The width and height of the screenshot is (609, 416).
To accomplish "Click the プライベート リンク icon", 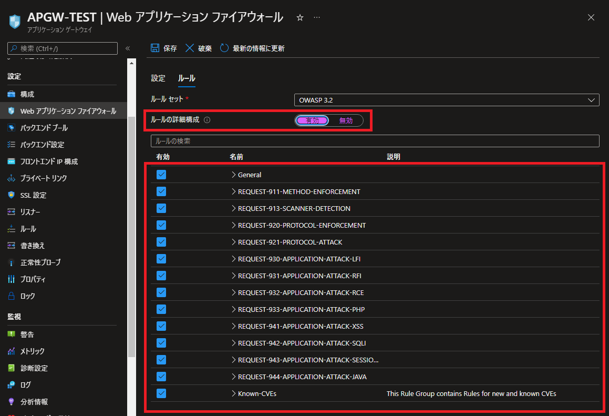I will point(11,178).
